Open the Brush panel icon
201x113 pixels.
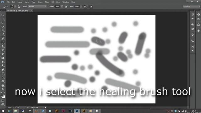tap(193, 35)
